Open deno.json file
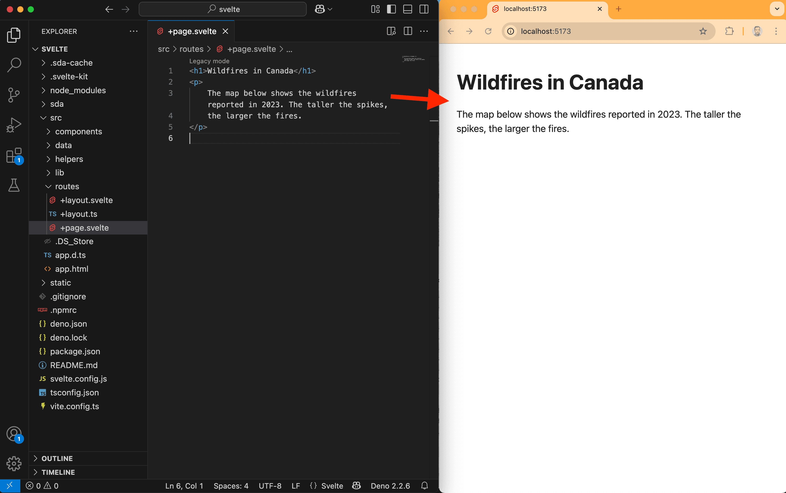Image resolution: width=786 pixels, height=493 pixels. click(69, 324)
